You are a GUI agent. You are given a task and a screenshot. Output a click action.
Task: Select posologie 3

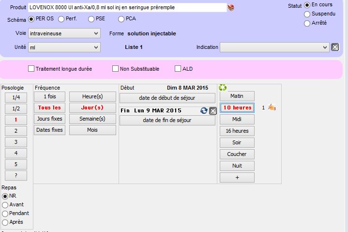pos(16,142)
